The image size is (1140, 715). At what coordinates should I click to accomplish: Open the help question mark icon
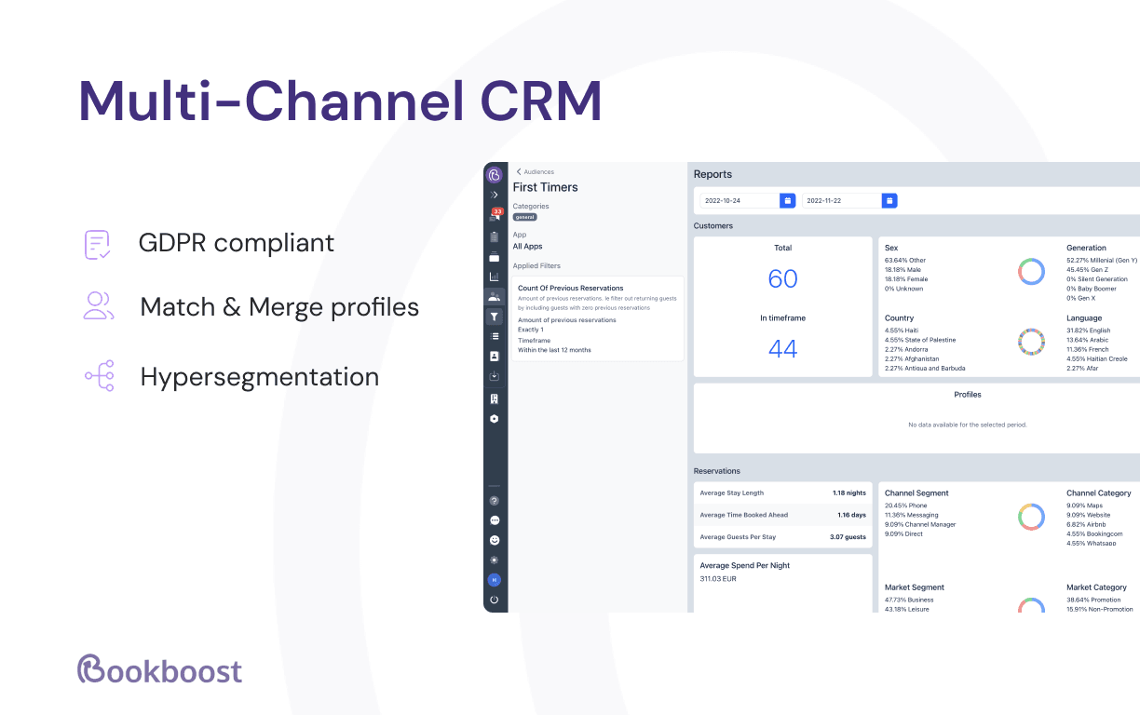pos(495,501)
